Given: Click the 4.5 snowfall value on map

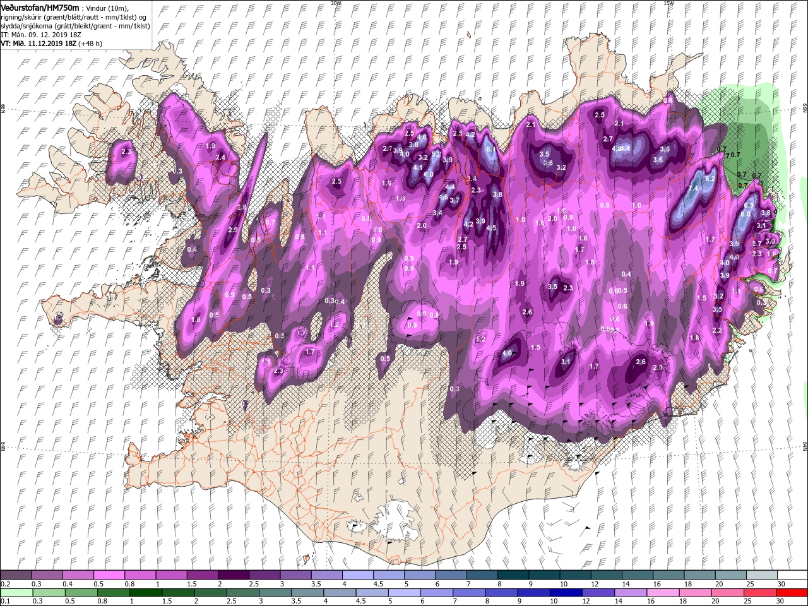Looking at the screenshot, I should (x=492, y=228).
